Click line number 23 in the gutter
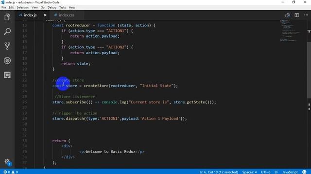Screen dimensions: 311x174 coord(24,86)
